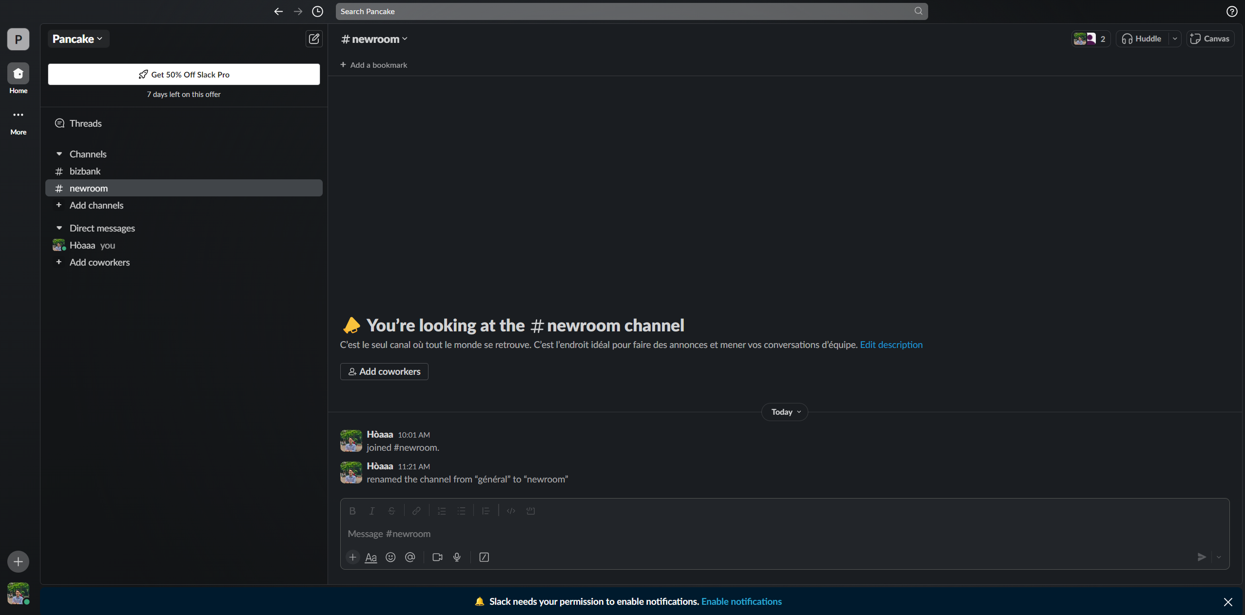This screenshot has width=1245, height=615.
Task: Open the history clock icon
Action: coord(317,11)
